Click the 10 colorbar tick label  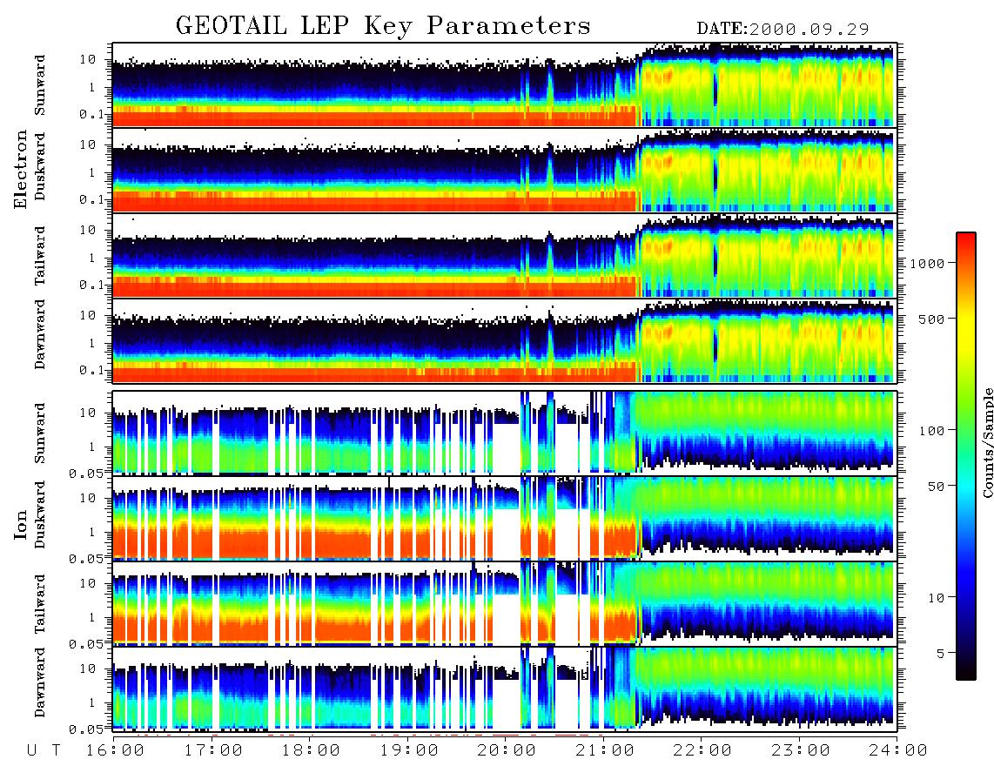[936, 598]
